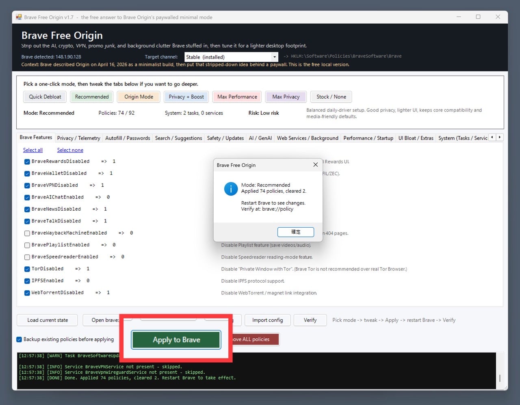The height and width of the screenshot is (405, 520).
Task: Choose the Quick Debloat mode
Action: (x=45, y=97)
